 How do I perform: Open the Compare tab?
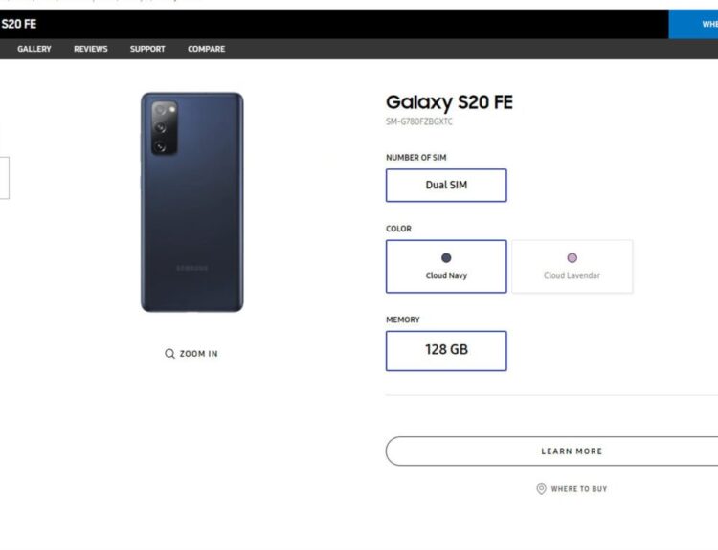[x=206, y=49]
